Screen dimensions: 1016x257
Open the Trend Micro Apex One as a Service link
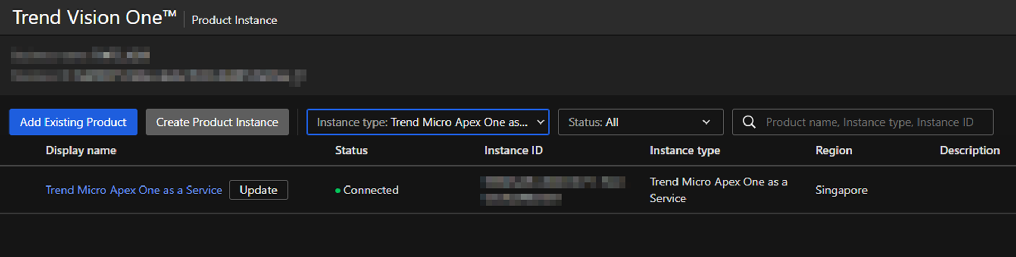pos(133,190)
